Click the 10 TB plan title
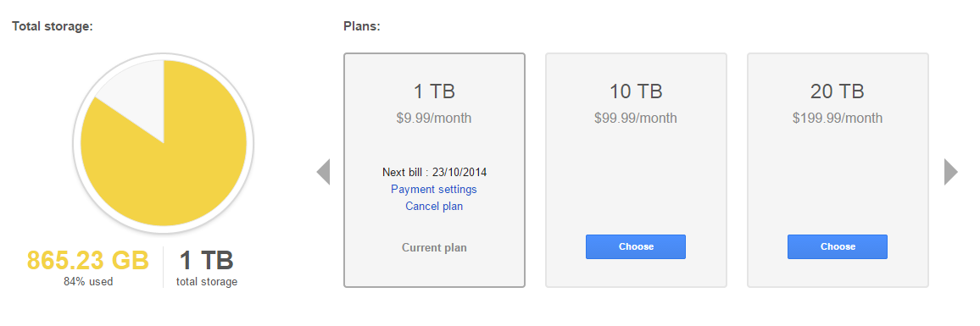The width and height of the screenshot is (980, 326). pos(636,91)
